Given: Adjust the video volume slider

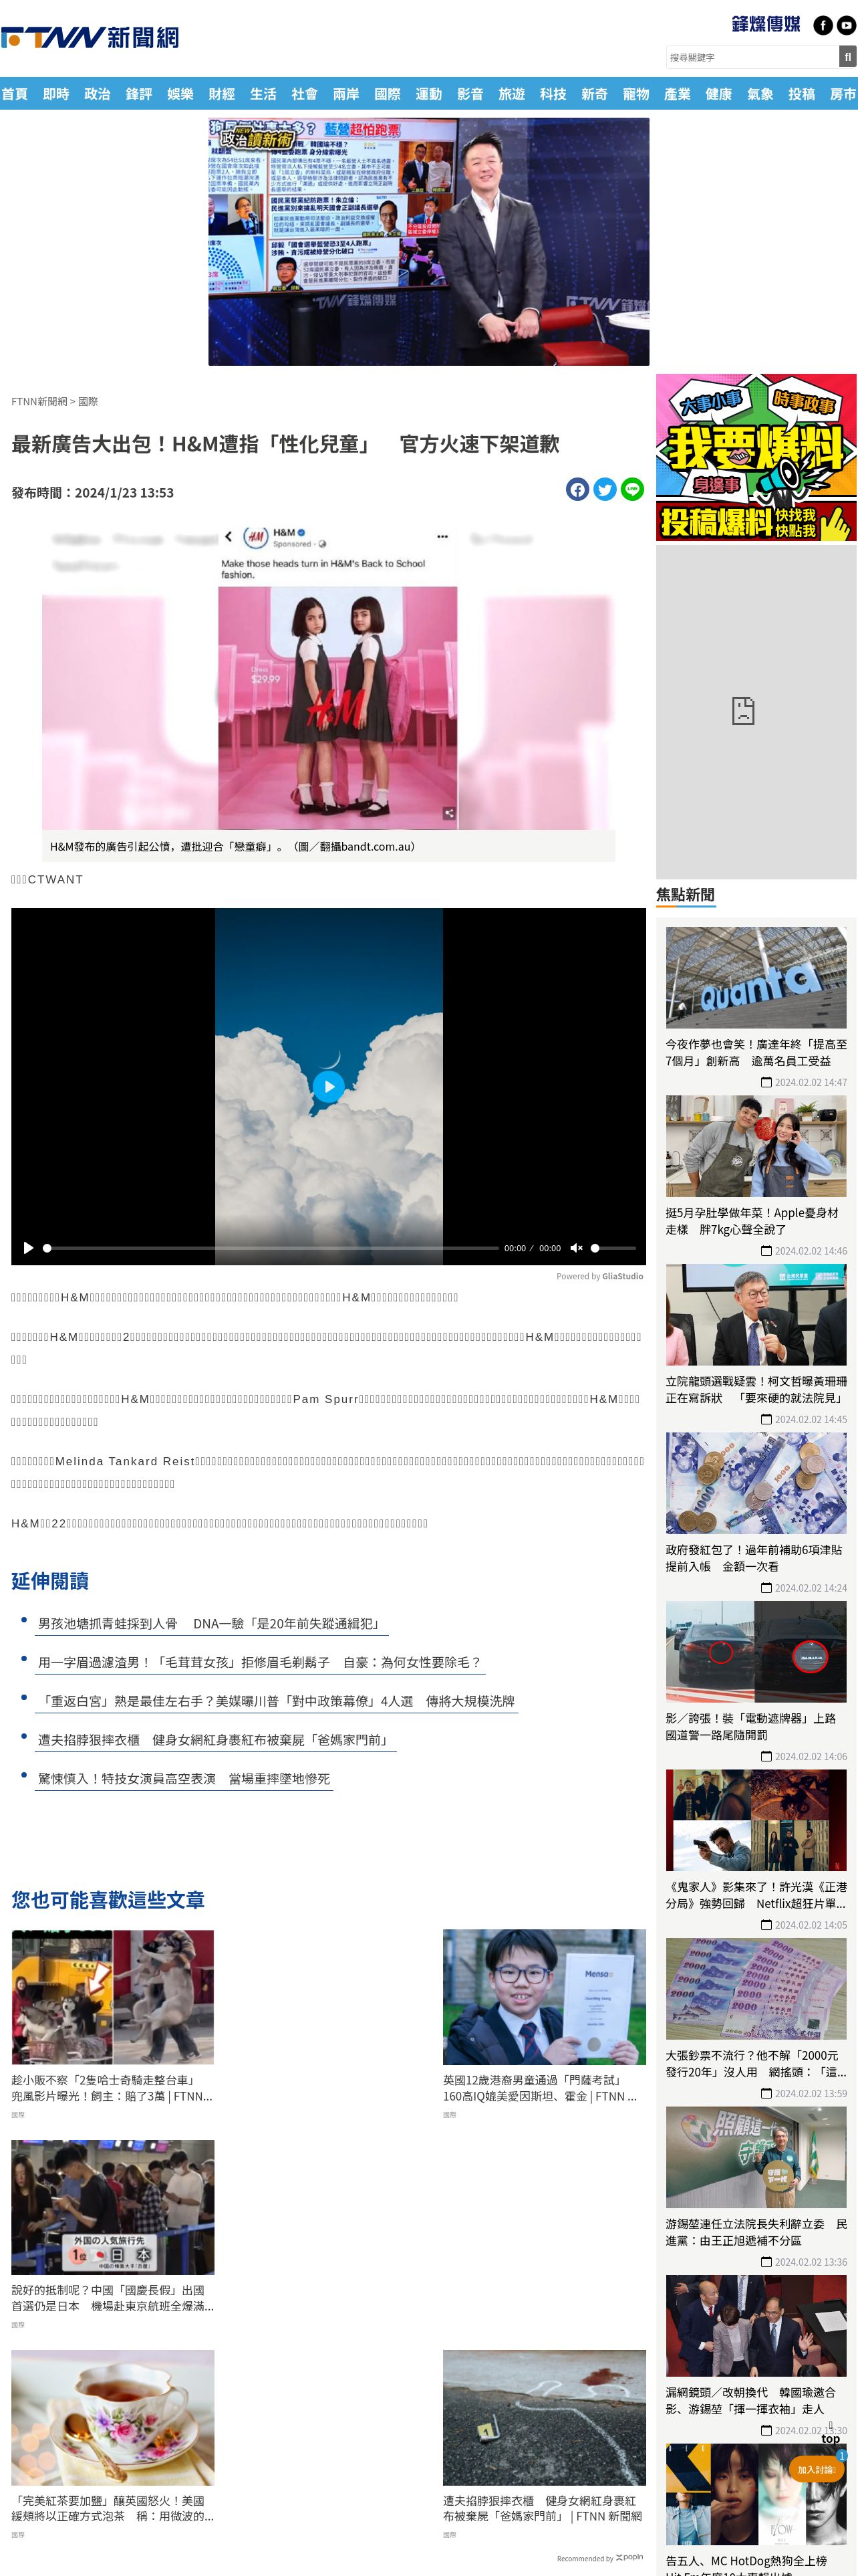Looking at the screenshot, I should point(613,1248).
